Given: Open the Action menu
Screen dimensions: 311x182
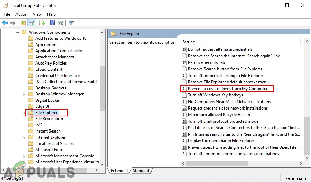Looking at the screenshot, I should 21,14.
